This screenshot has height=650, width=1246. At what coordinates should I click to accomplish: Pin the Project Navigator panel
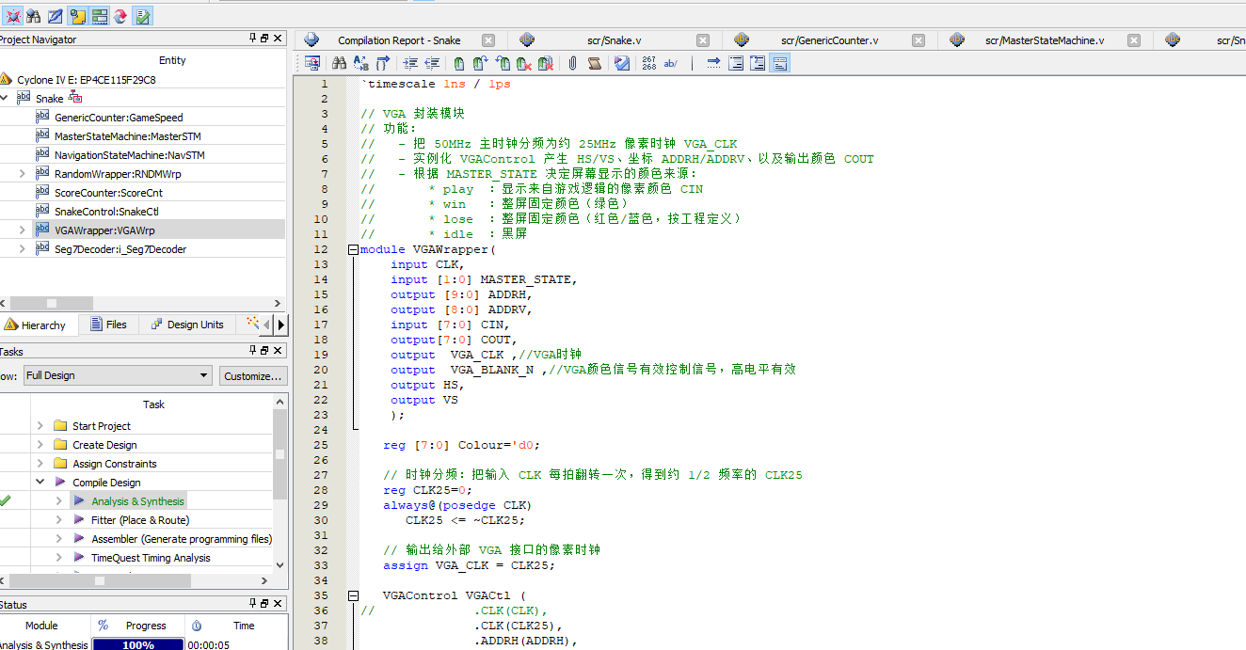point(252,39)
